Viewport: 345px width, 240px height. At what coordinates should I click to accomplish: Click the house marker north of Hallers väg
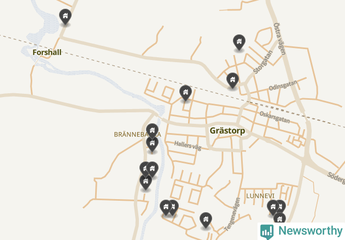pos(185,93)
